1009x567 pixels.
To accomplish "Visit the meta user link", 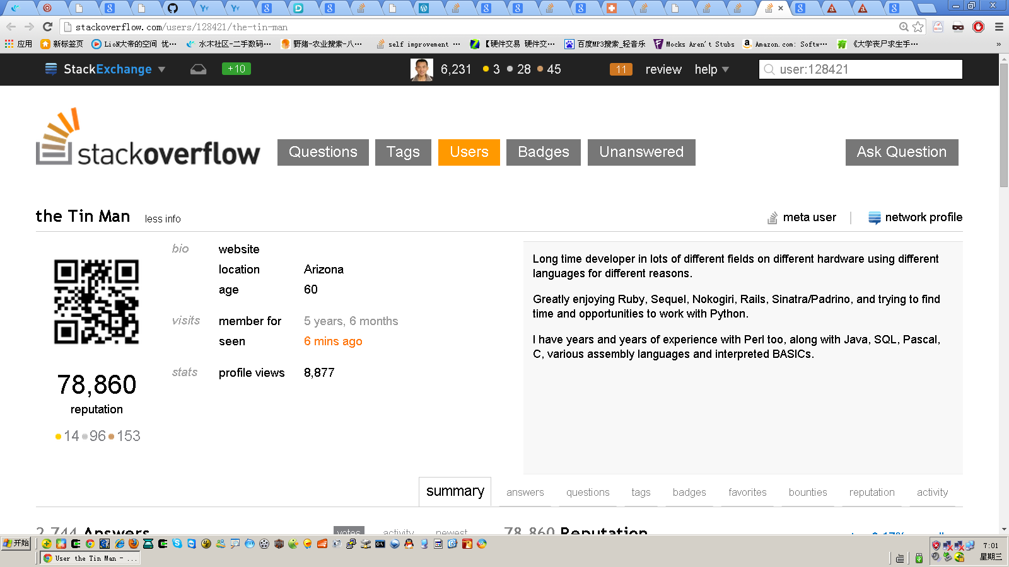I will click(x=802, y=217).
